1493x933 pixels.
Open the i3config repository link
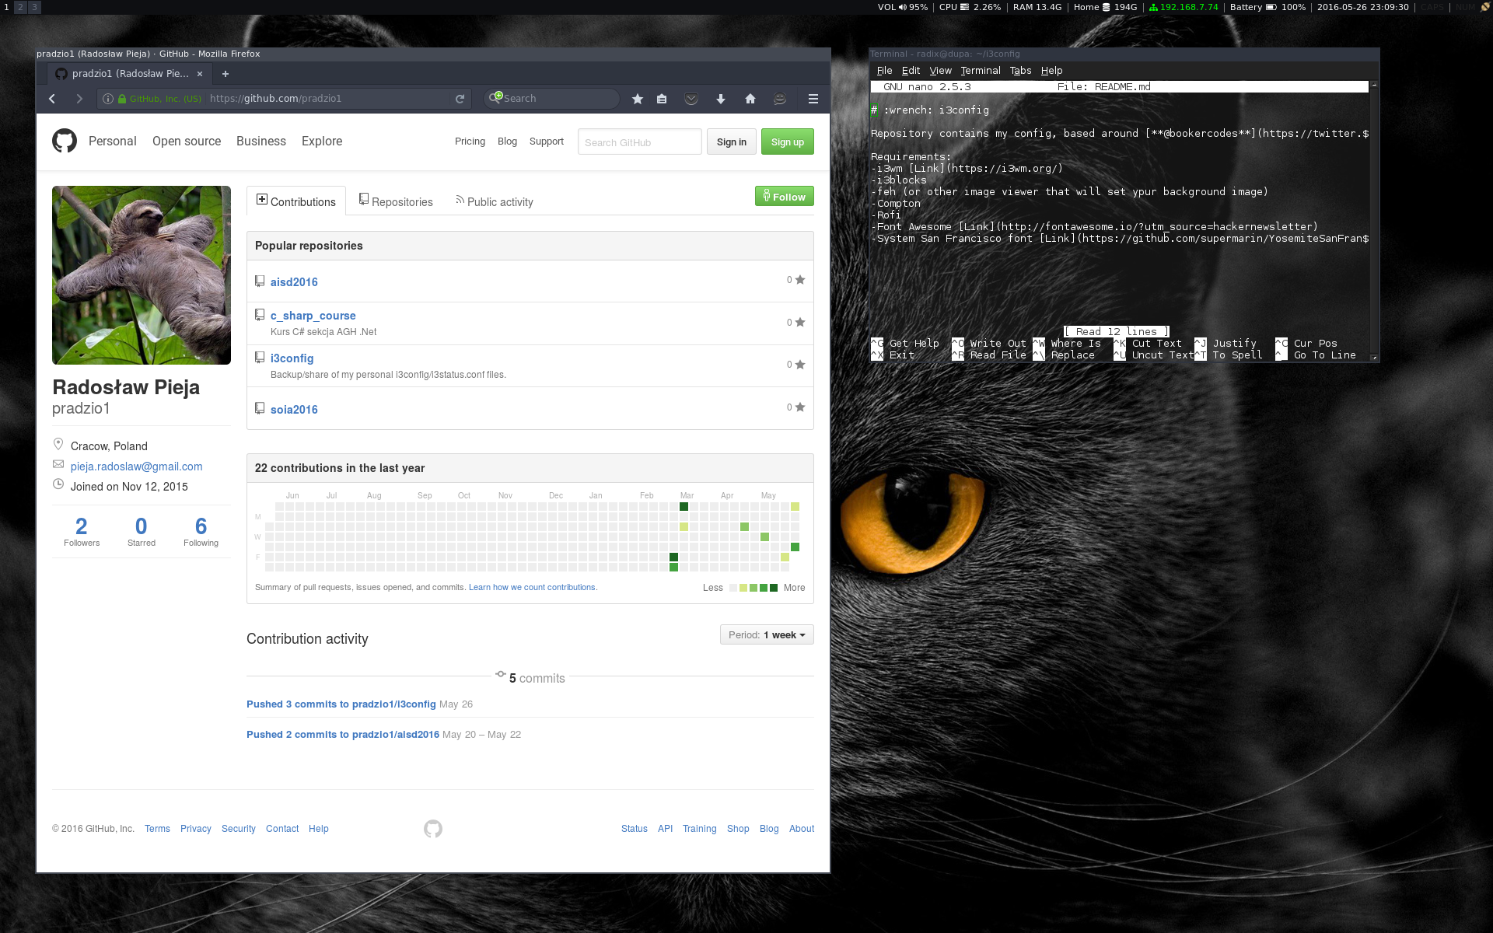click(292, 358)
